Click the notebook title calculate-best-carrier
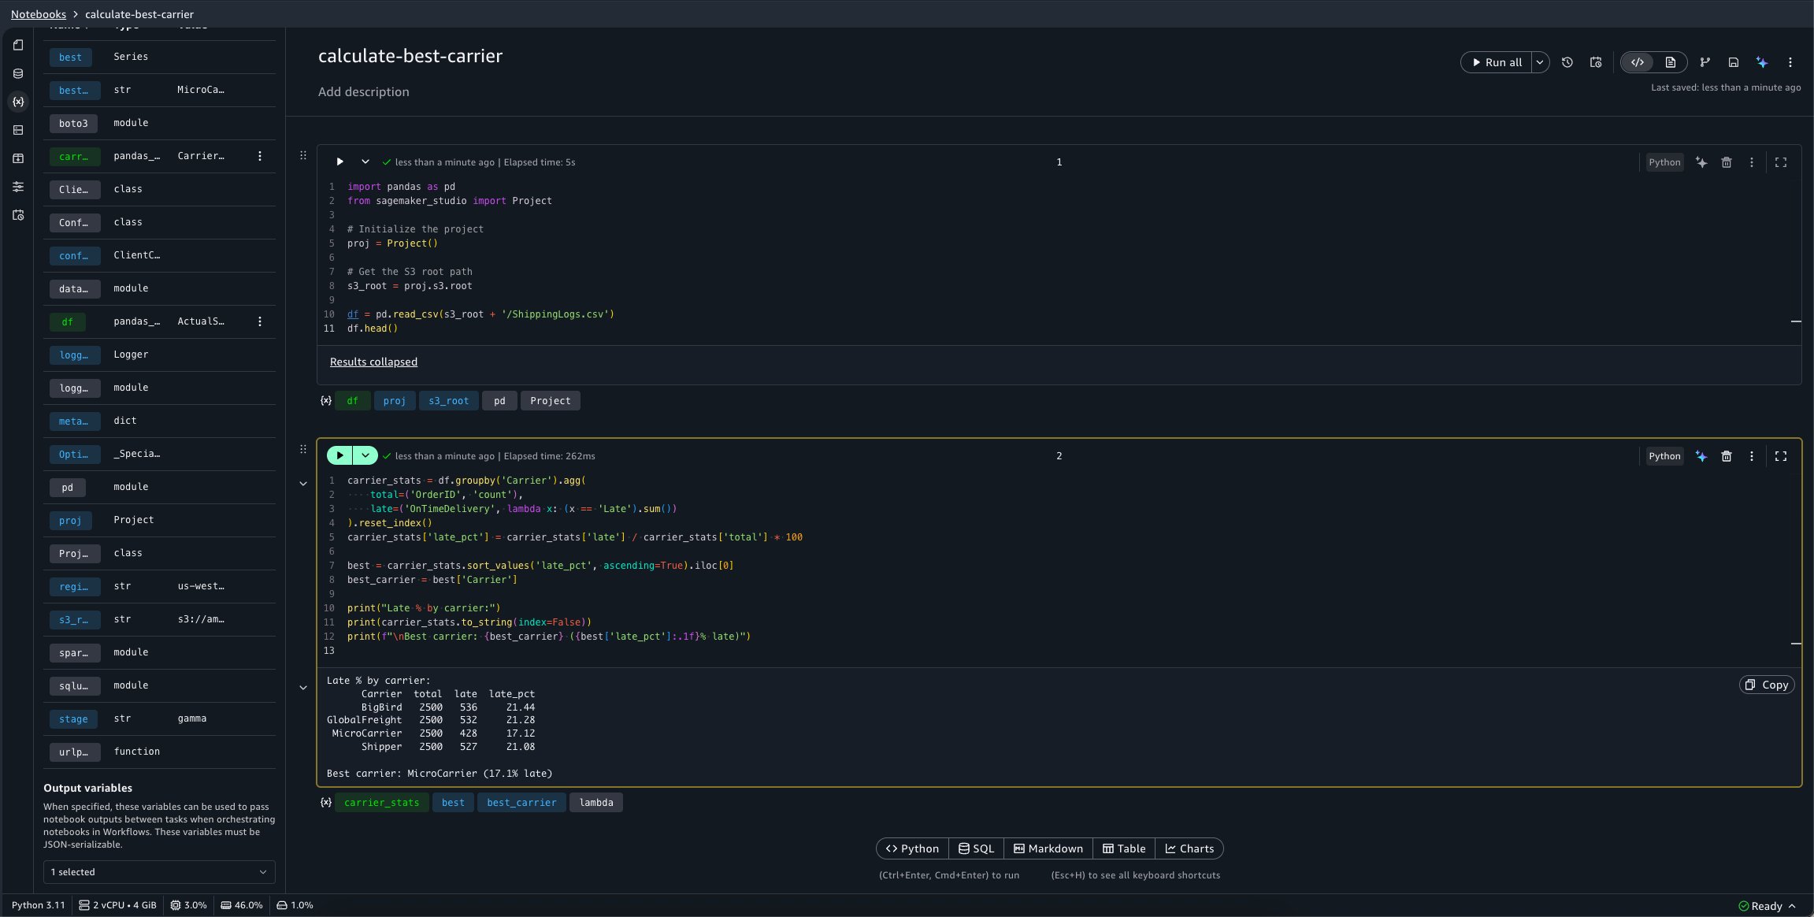The width and height of the screenshot is (1814, 917). pyautogui.click(x=410, y=56)
